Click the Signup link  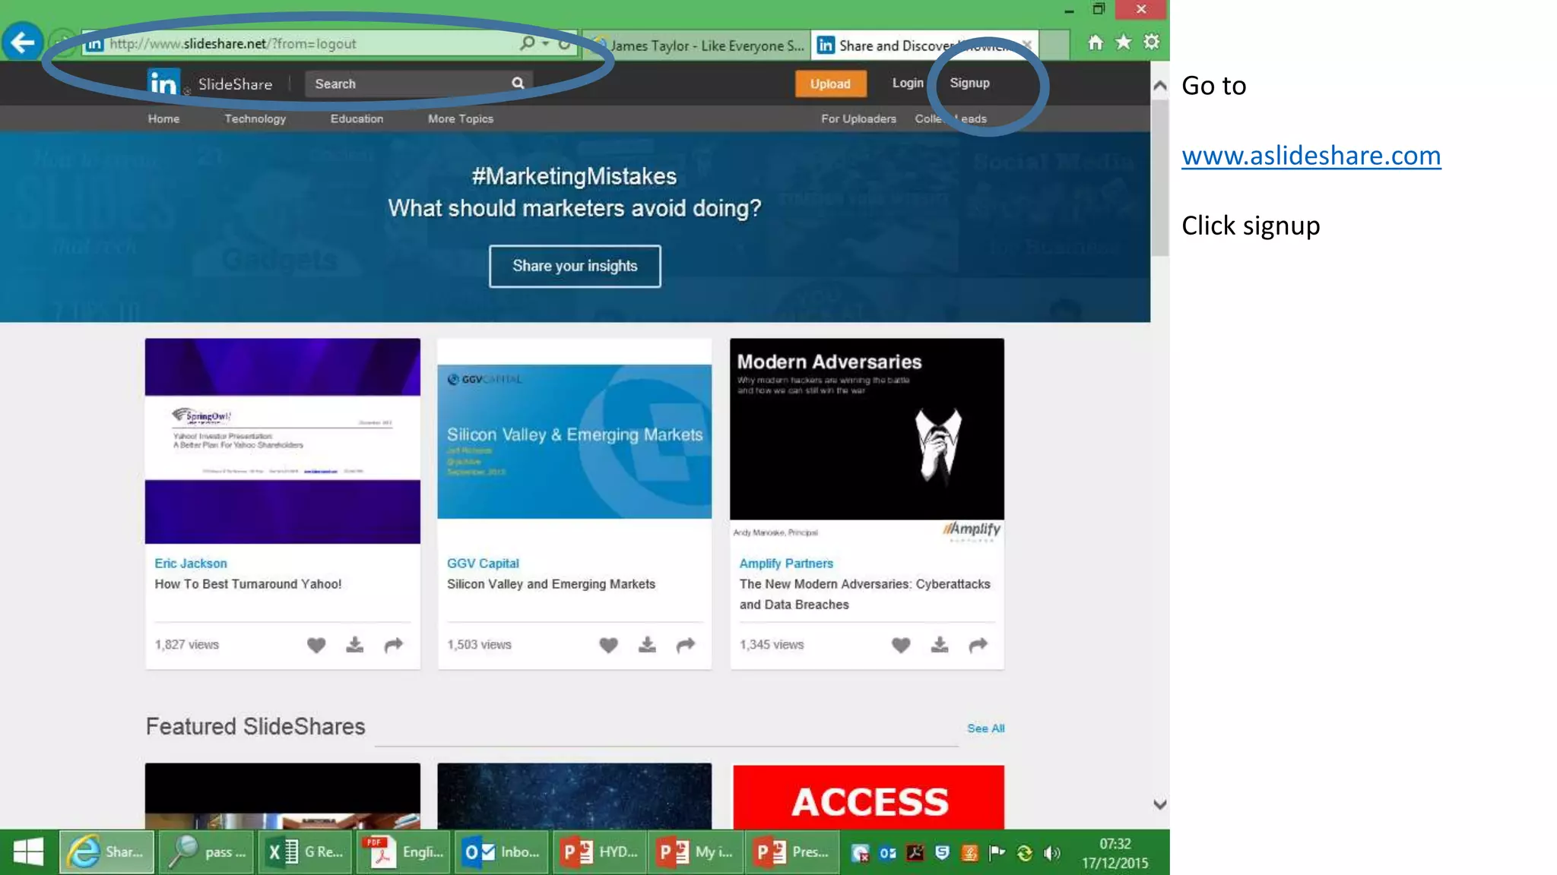pos(969,83)
